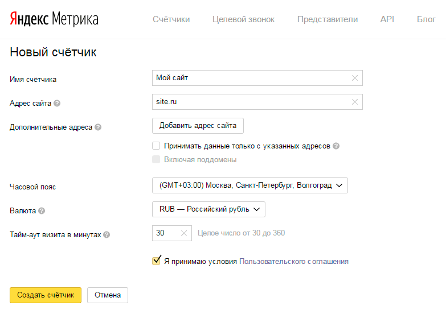The height and width of the screenshot is (314, 446).
Task: Click the Создать счётчик button
Action: pyautogui.click(x=46, y=295)
